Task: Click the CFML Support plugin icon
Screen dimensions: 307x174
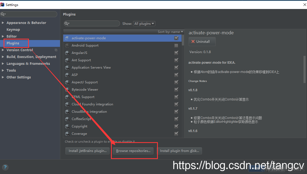Action: pos(67,97)
